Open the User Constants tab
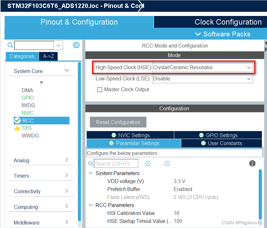The image size is (267, 228). (x=221, y=143)
